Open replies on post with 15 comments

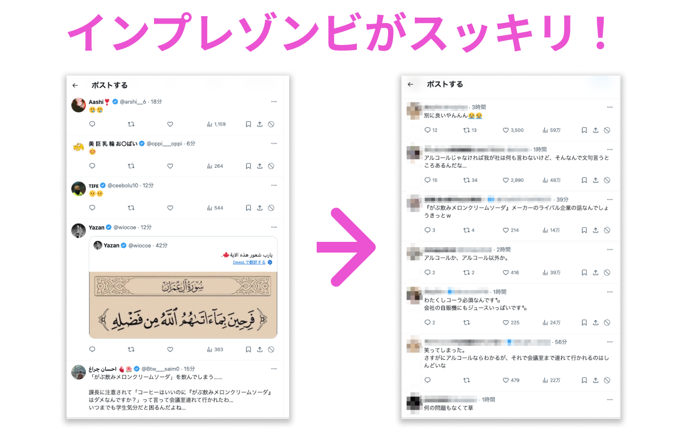[431, 180]
